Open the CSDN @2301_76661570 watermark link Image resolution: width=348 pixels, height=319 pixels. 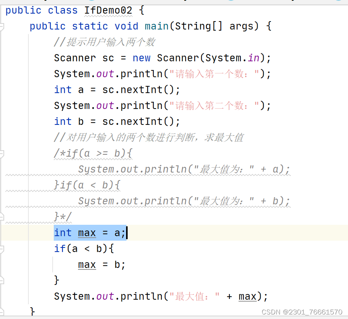(x=302, y=312)
